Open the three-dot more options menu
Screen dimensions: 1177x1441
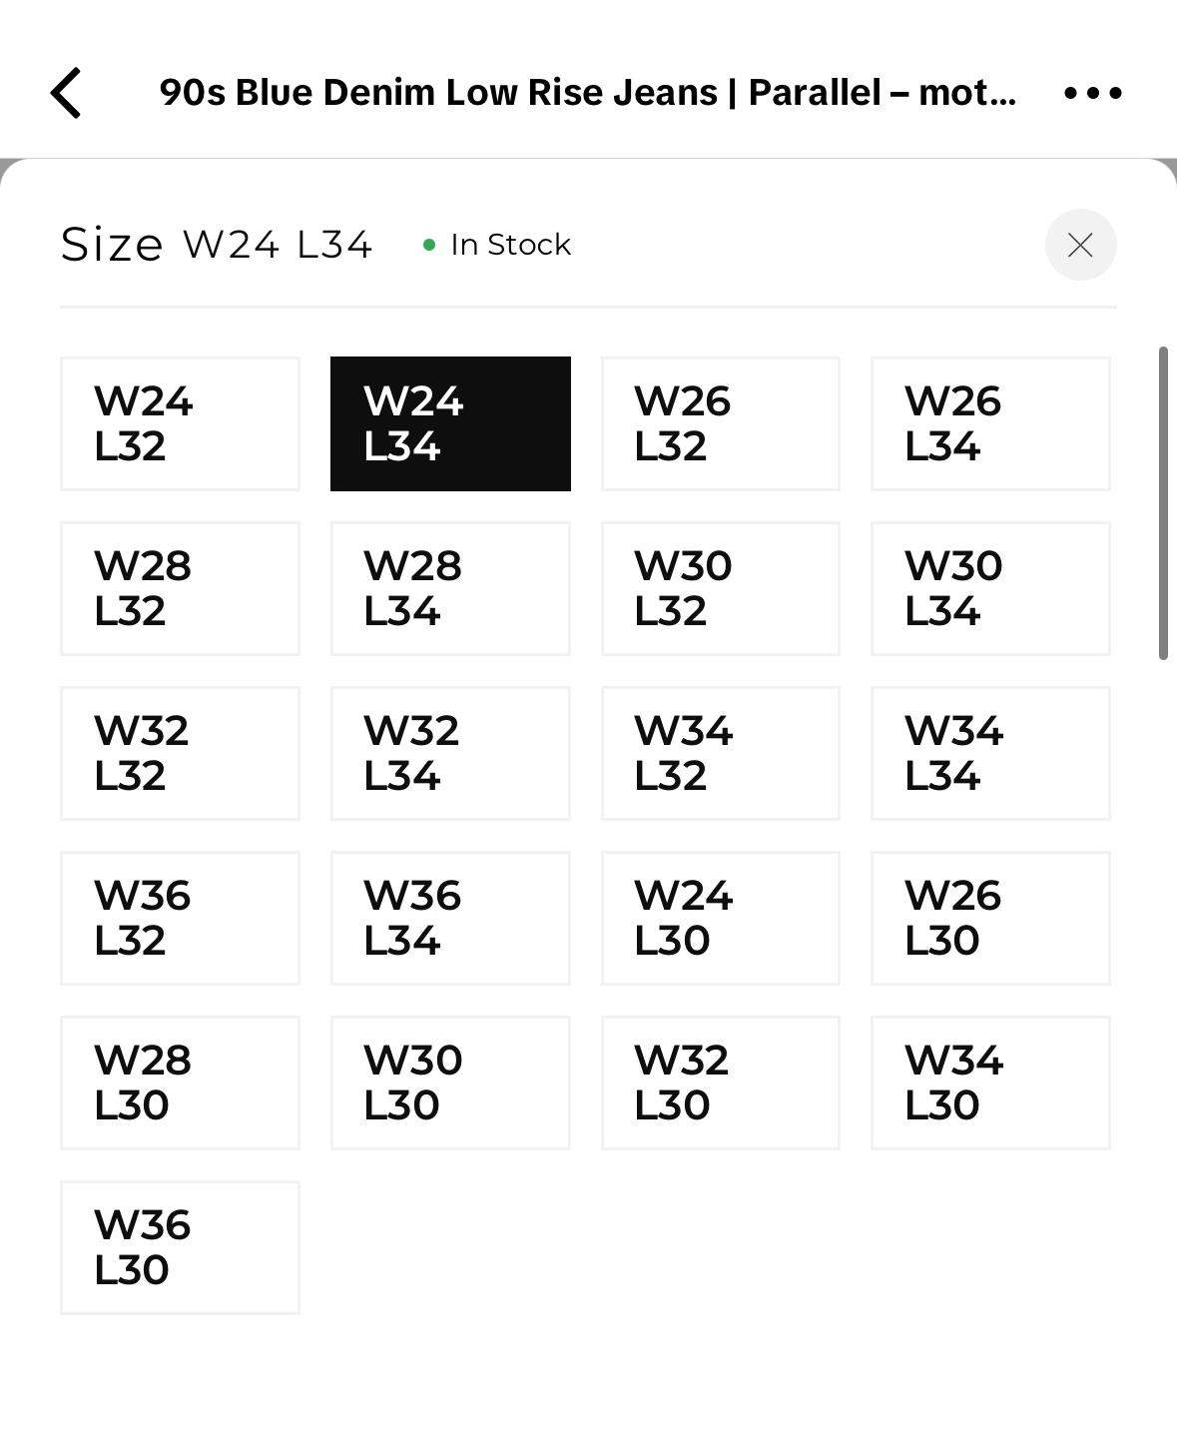(1092, 93)
